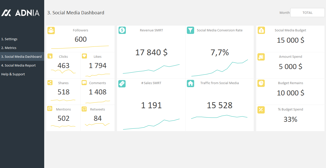Screen dimensions: 326x168
Task: Click the Mentions @ icon
Action: [x=50, y=109]
